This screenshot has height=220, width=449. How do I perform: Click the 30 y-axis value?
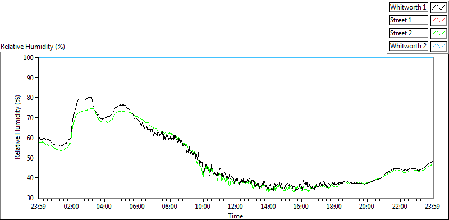tap(31, 198)
